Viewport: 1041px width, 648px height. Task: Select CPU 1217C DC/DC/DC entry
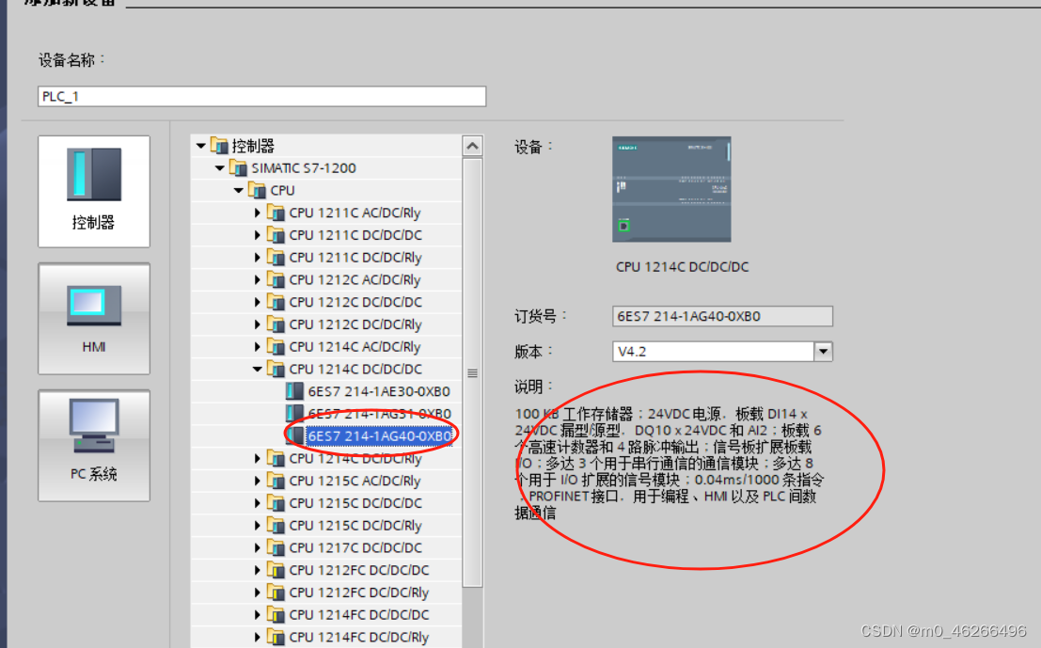click(x=355, y=547)
